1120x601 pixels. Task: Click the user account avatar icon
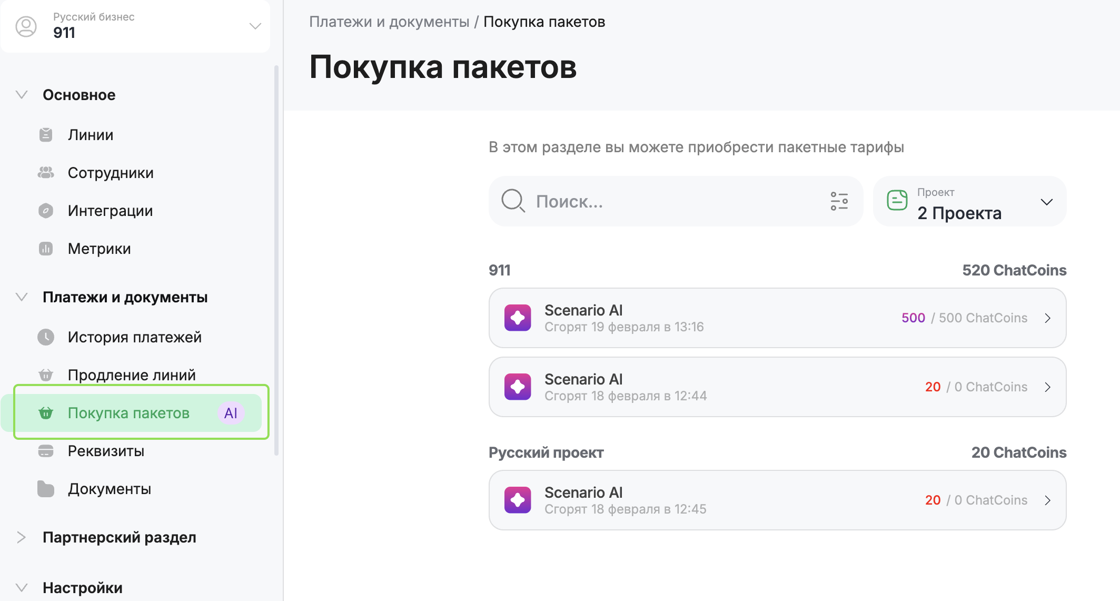click(26, 26)
